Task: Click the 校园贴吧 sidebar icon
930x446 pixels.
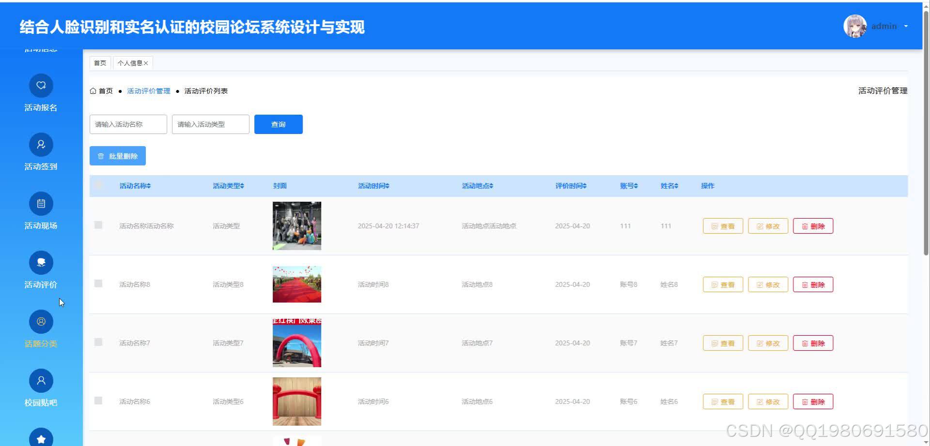Action: pyautogui.click(x=41, y=380)
